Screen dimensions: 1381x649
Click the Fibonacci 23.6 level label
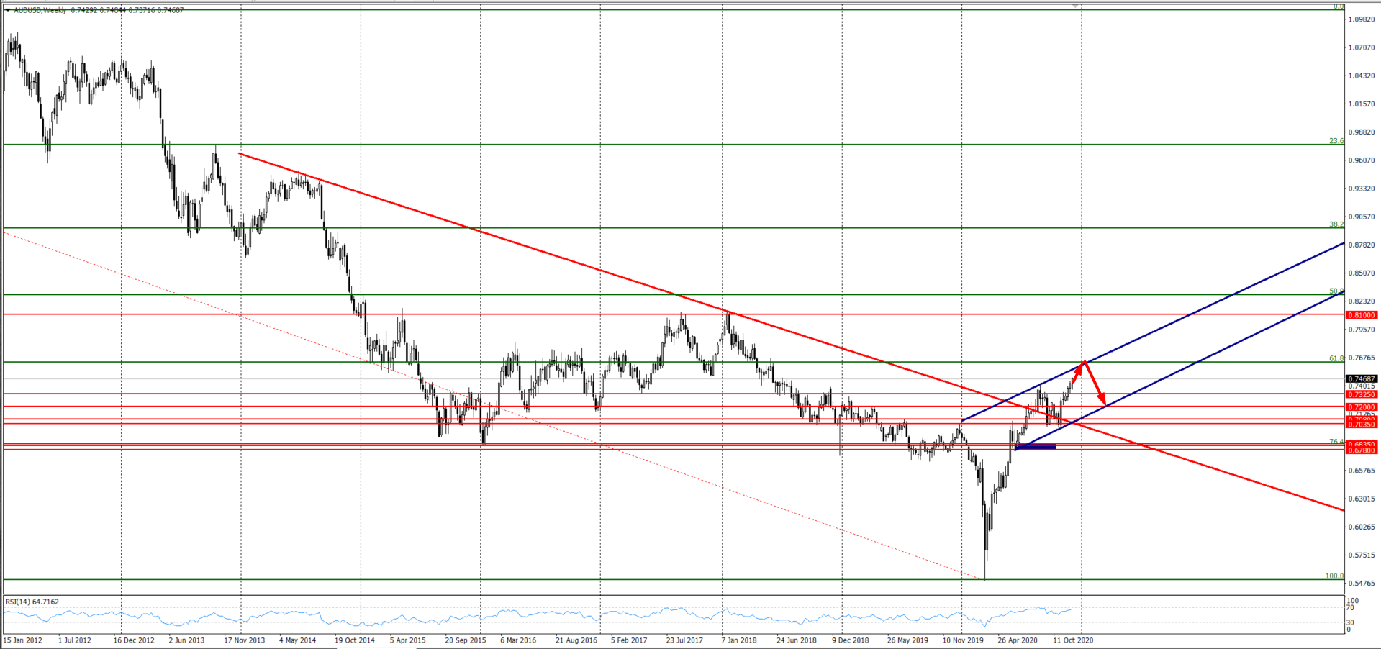pyautogui.click(x=1336, y=141)
